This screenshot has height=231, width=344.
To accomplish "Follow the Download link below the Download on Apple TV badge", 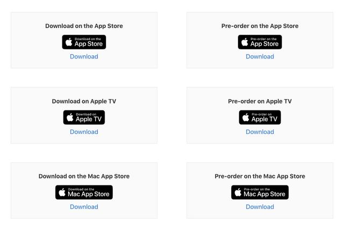I will point(84,132).
